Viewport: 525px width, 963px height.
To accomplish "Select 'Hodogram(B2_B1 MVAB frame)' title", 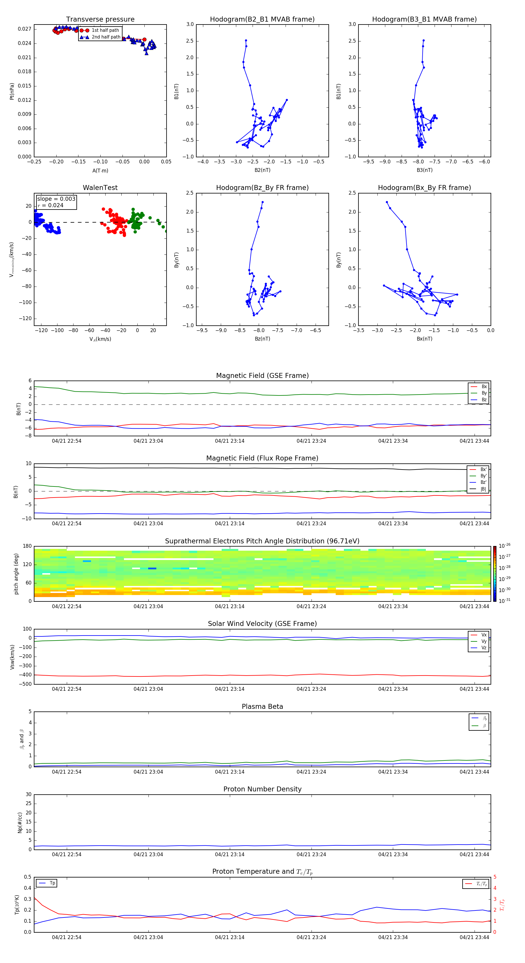I will [x=262, y=20].
